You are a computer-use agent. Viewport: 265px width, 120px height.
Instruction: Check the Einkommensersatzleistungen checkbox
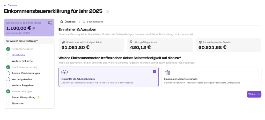(257, 72)
